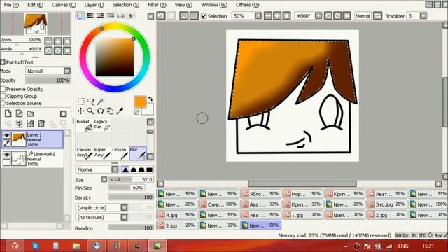Show the swatches panel icon

pyautogui.click(x=120, y=15)
